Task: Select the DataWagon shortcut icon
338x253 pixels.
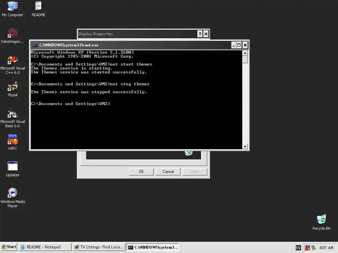Action: (13, 36)
